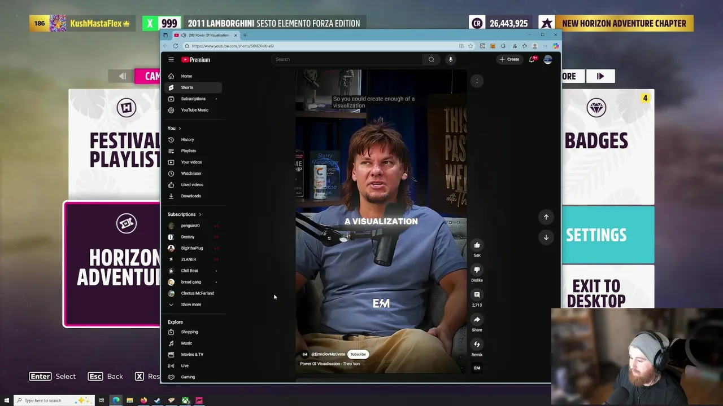Screen dimensions: 723x406
Task: Open Playlists in the sidebar
Action: (193, 151)
